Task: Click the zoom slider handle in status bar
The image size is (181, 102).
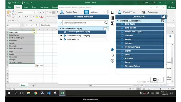Action: 160,89
